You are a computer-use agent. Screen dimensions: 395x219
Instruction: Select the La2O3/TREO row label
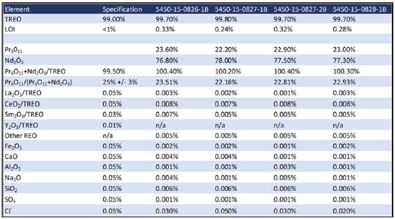pyautogui.click(x=23, y=94)
